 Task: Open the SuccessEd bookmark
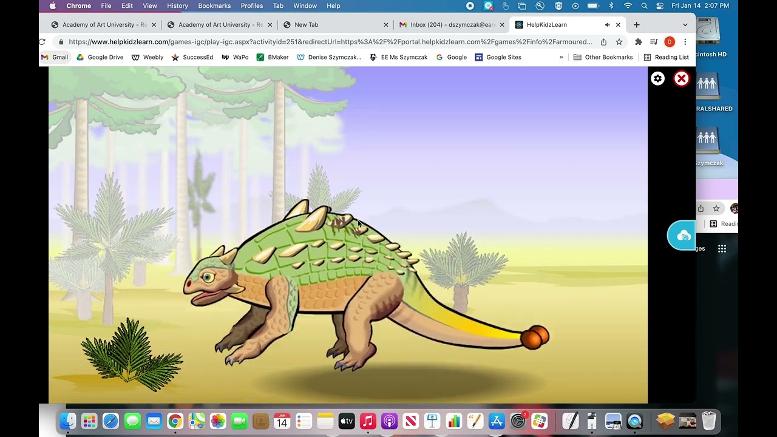pyautogui.click(x=192, y=57)
